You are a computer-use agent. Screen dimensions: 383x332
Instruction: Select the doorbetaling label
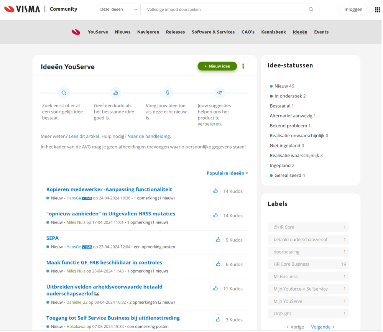pyautogui.click(x=309, y=252)
